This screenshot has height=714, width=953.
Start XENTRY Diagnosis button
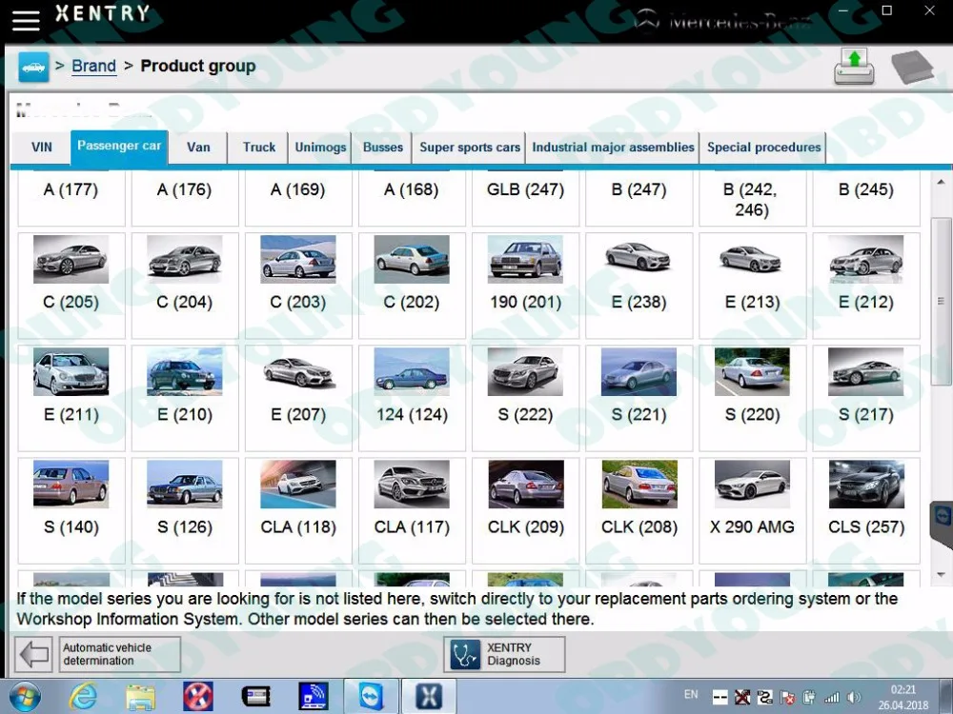(504, 654)
